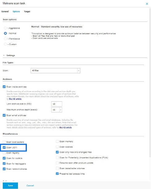Image resolution: width=152 pixels, height=189 pixels.
Task: Select the Custom scan option
Action: tap(5, 44)
